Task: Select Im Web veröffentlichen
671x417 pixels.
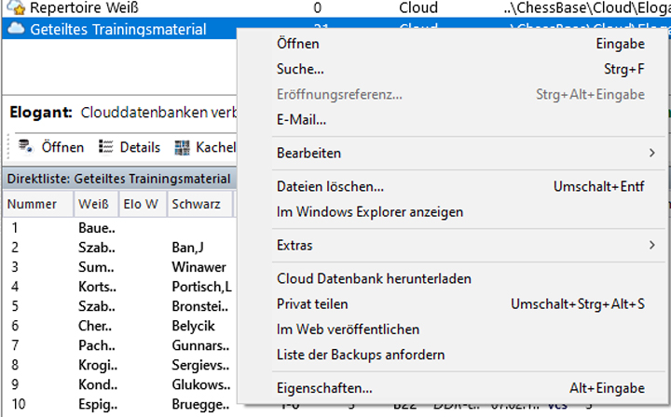Action: tap(348, 330)
